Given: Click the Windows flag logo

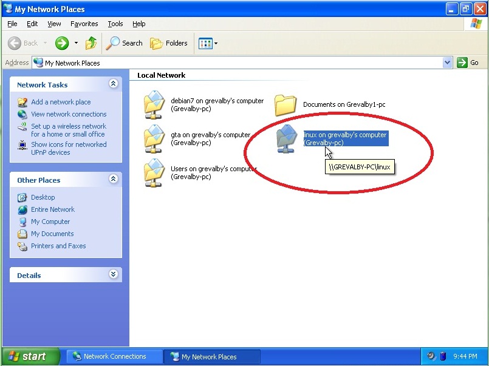Looking at the screenshot, I should pos(476,23).
